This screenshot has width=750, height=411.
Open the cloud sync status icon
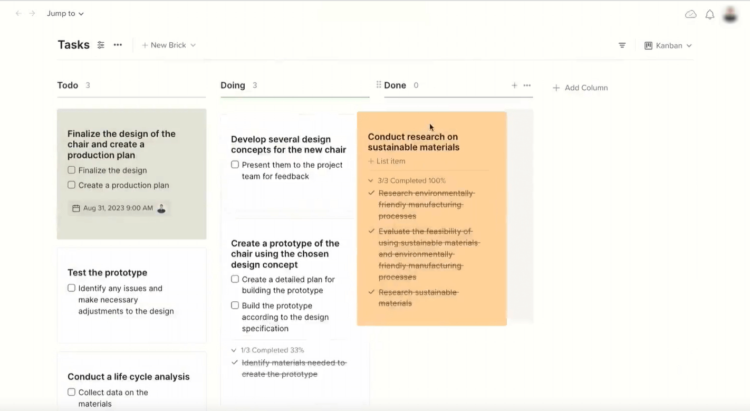tap(691, 14)
